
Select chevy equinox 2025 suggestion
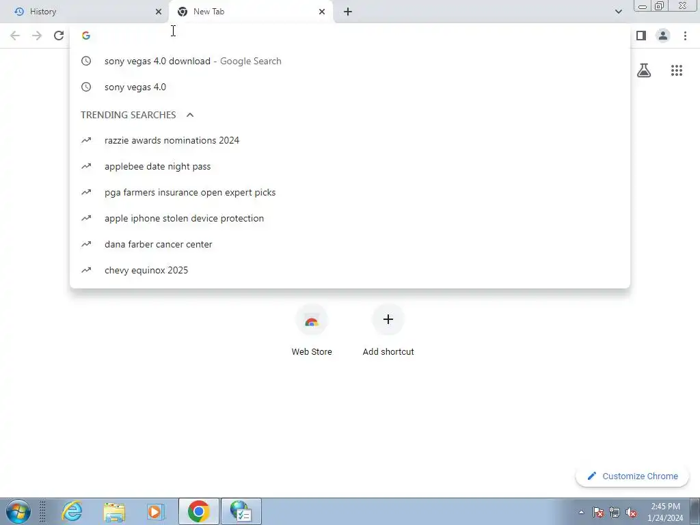pyautogui.click(x=350, y=270)
